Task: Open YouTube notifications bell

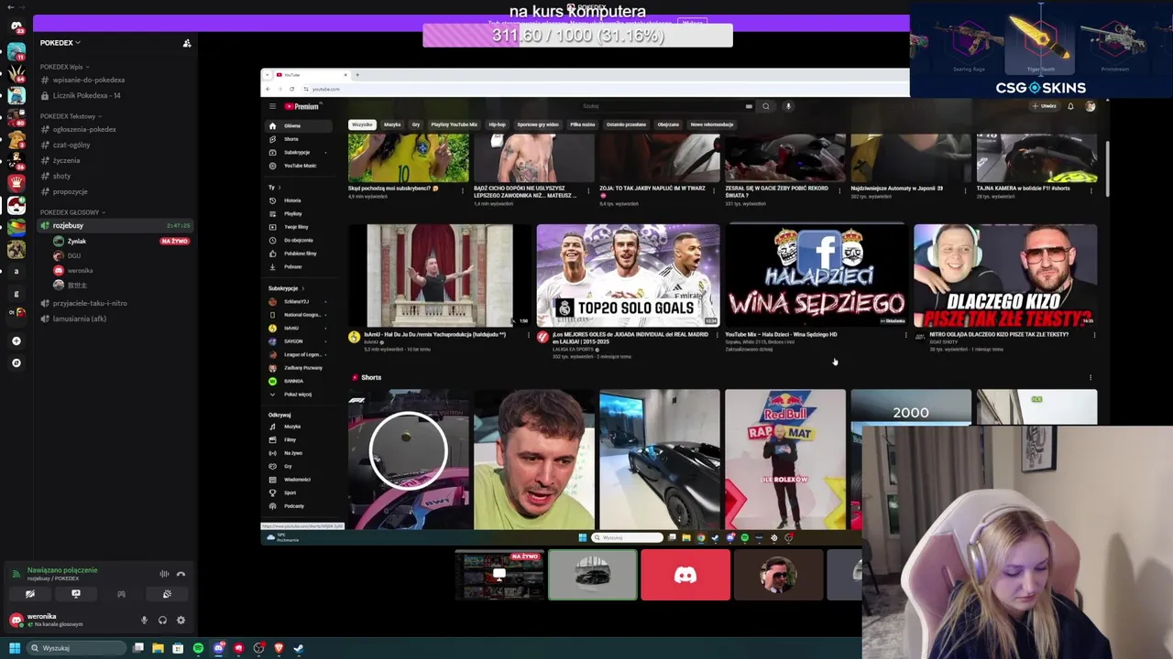Action: (1070, 106)
